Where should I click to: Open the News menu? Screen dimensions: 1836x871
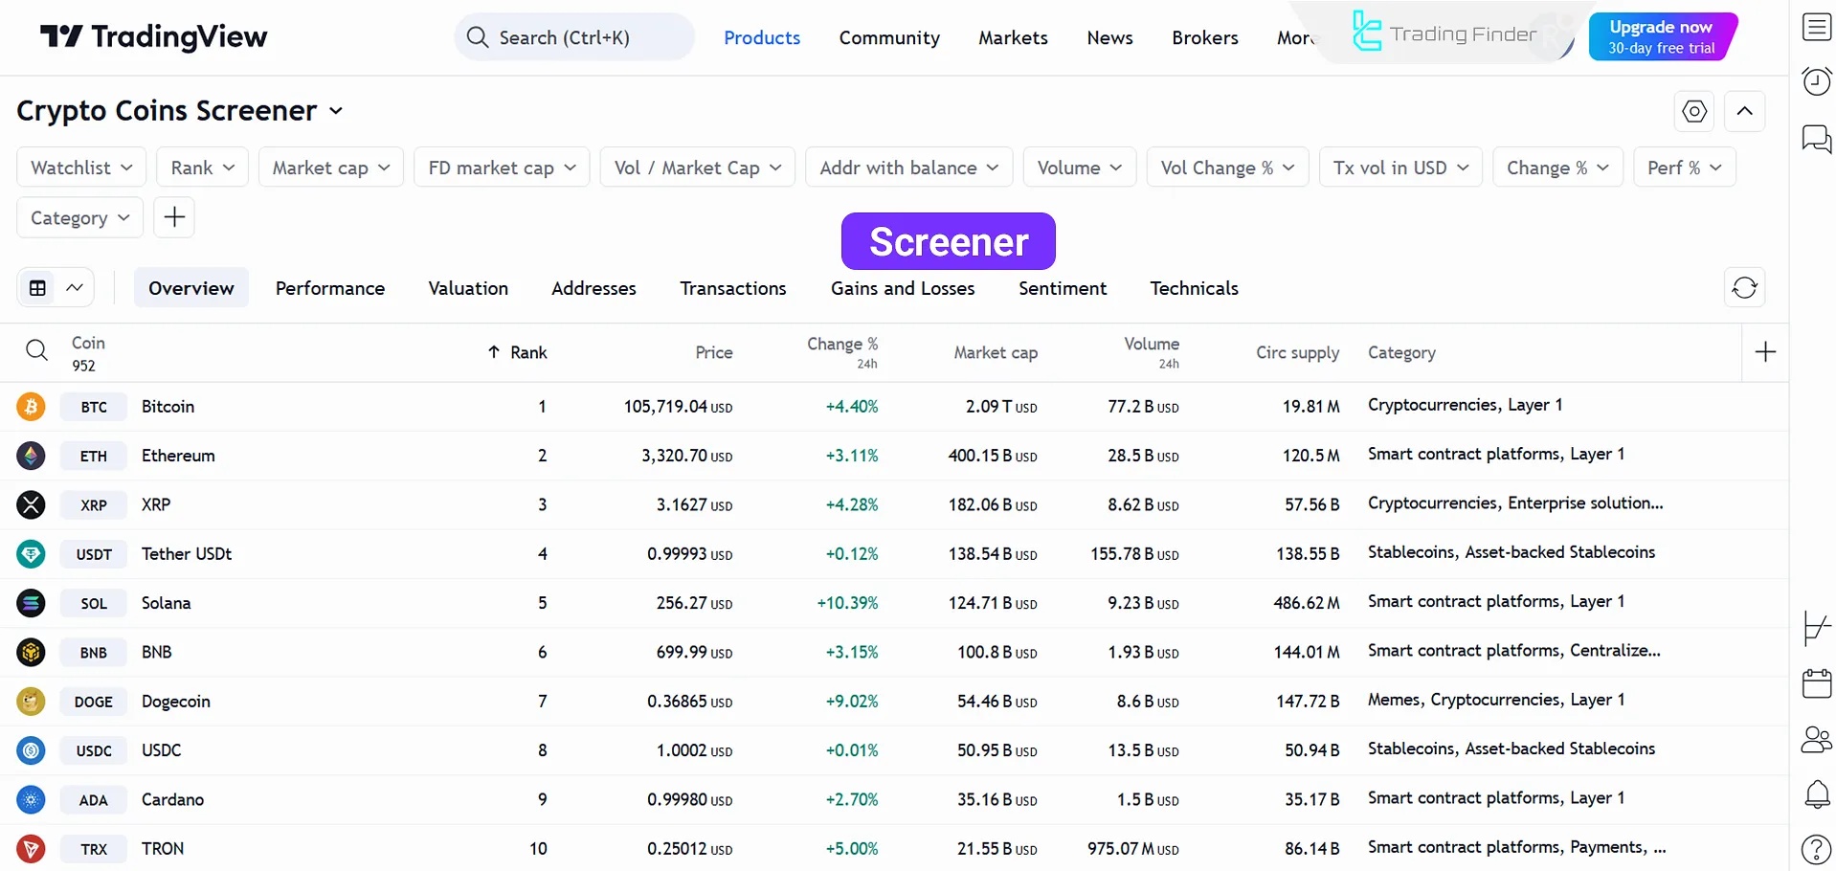(x=1109, y=37)
